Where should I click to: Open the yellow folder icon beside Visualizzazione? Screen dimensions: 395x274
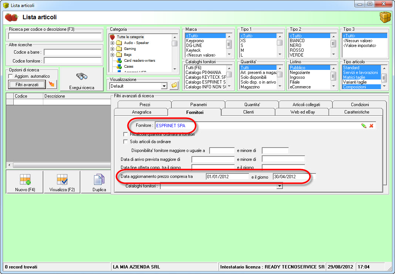point(174,85)
